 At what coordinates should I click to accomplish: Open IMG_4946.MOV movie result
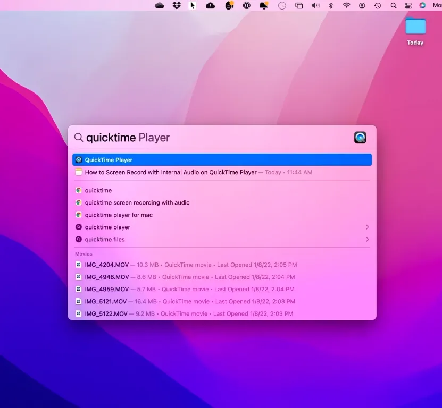click(x=222, y=277)
